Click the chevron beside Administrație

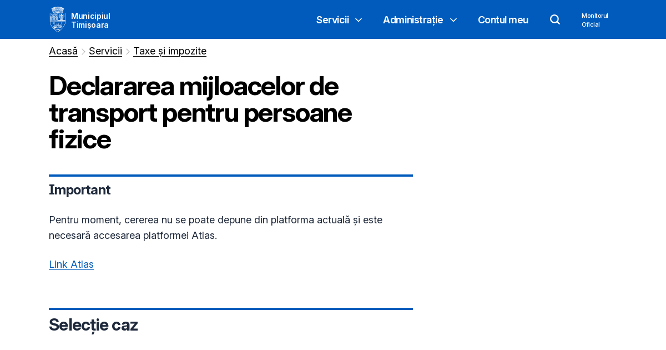[x=453, y=20]
